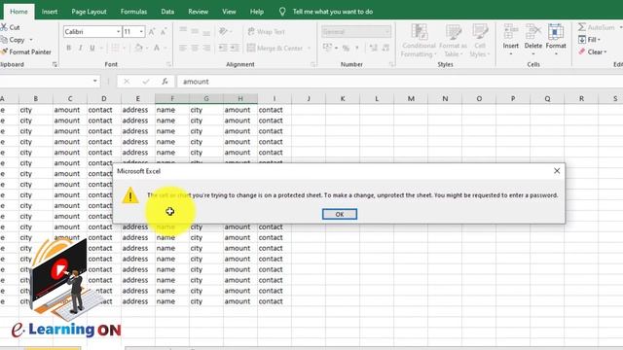Open the Calibri font name dropdown
Screen dimensions: 623x350
pos(118,32)
